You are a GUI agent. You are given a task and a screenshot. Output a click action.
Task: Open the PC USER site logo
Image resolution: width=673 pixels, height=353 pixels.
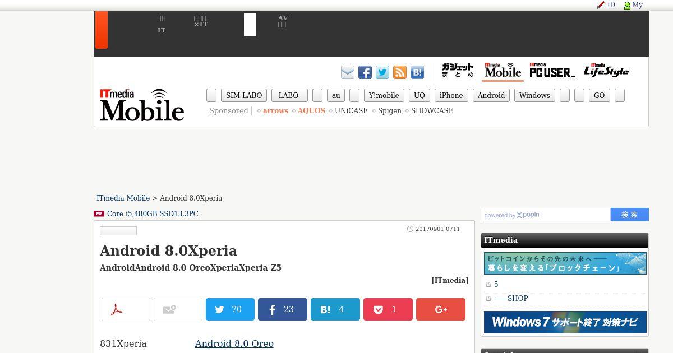coord(552,71)
